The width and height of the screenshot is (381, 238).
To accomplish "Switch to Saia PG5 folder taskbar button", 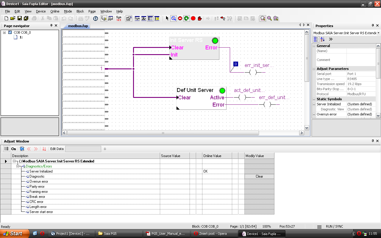I will [x=119, y=234].
